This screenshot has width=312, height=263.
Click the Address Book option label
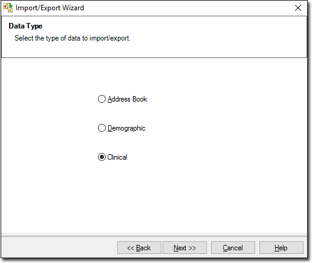coord(128,99)
